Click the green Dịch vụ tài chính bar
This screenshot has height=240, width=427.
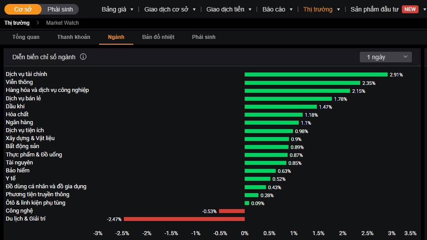[316, 75]
